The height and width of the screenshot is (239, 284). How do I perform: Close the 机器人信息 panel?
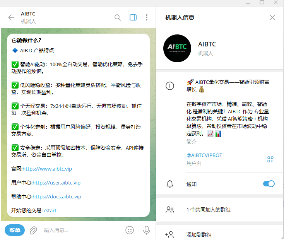(272, 17)
